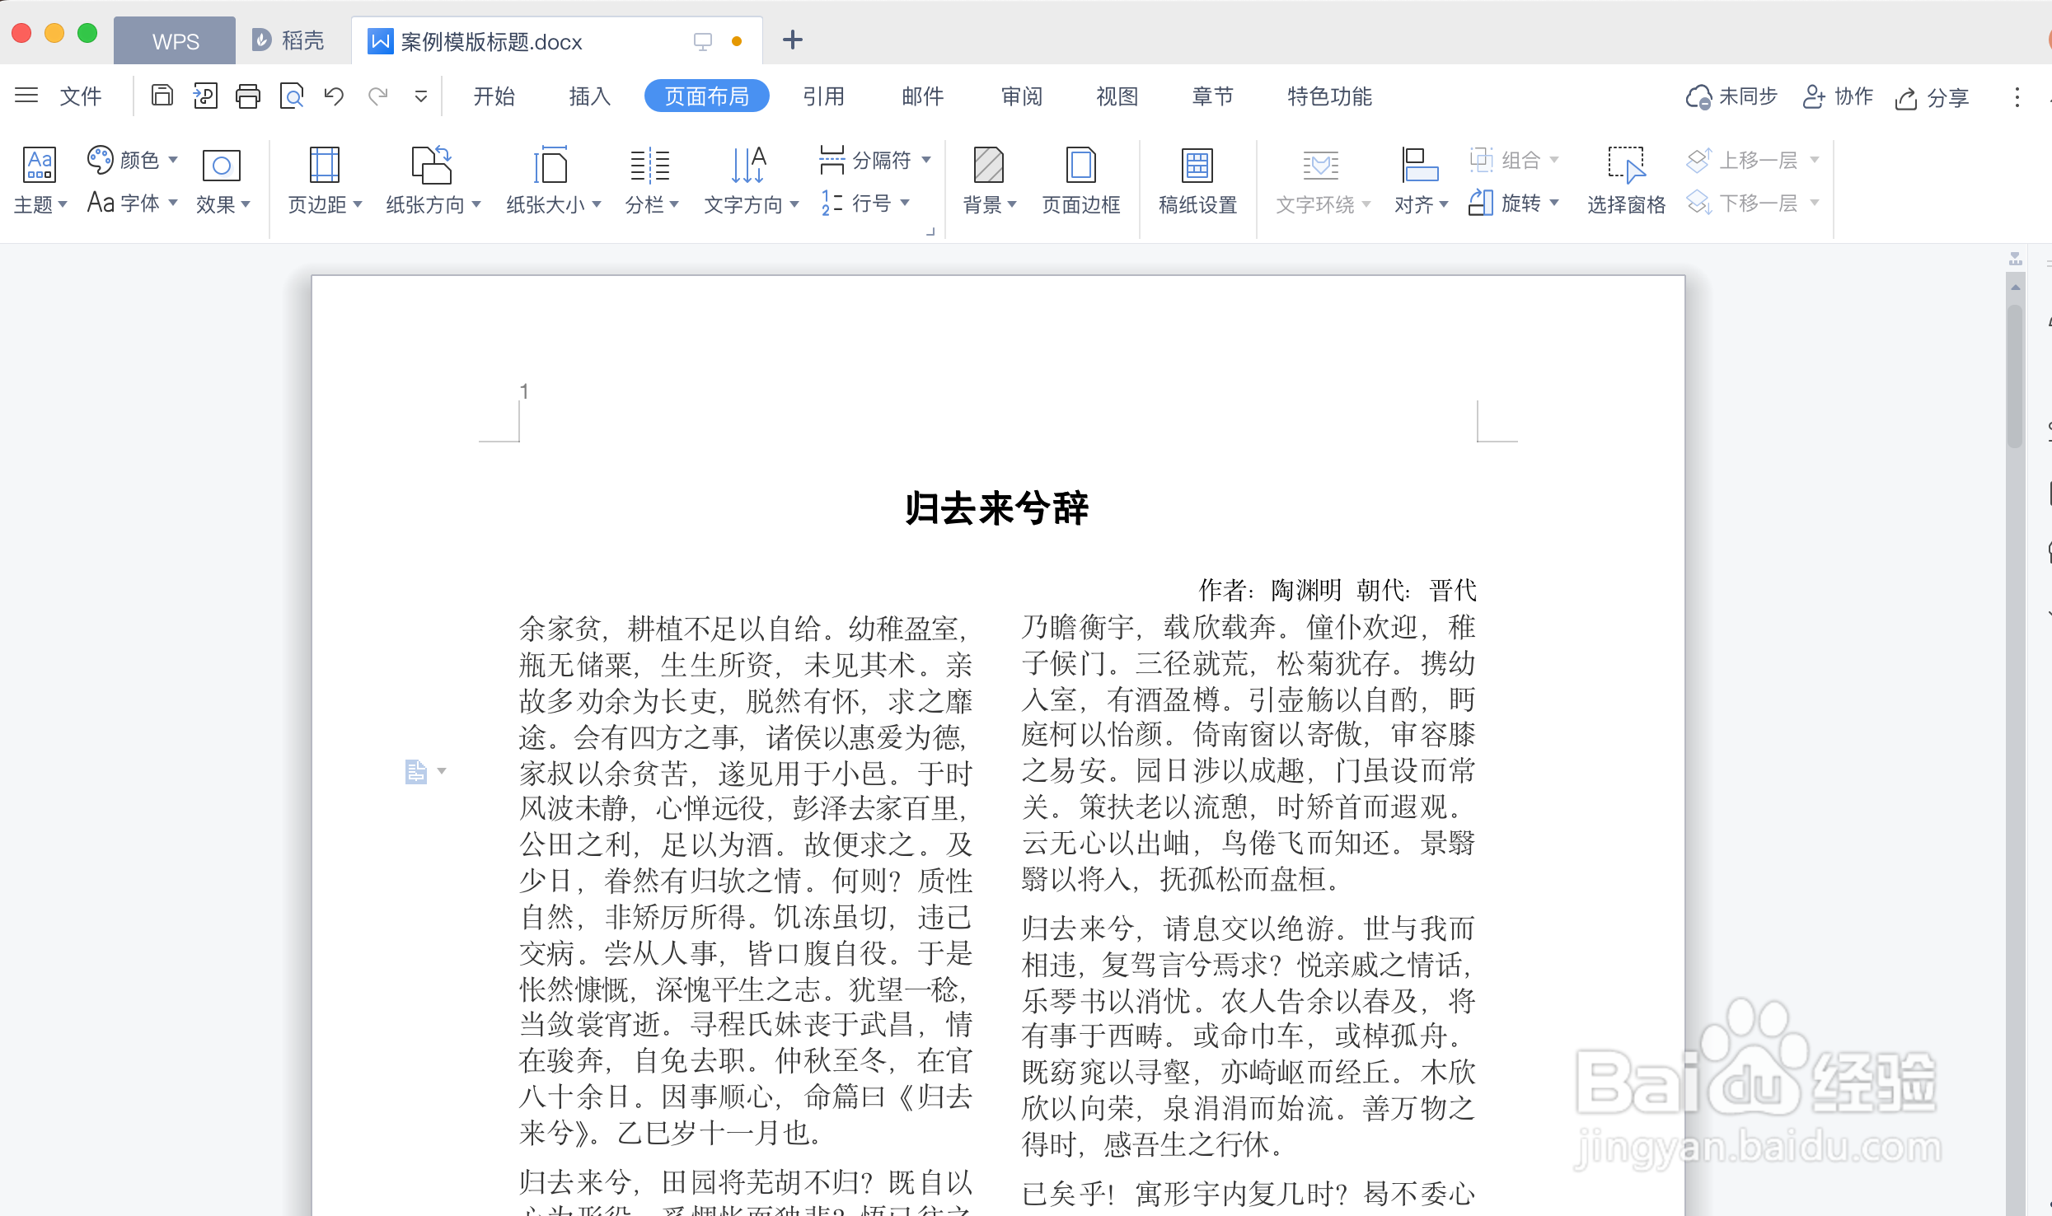Viewport: 2052px width, 1216px height.
Task: Click the title 归去来兮辞
Action: click(996, 507)
